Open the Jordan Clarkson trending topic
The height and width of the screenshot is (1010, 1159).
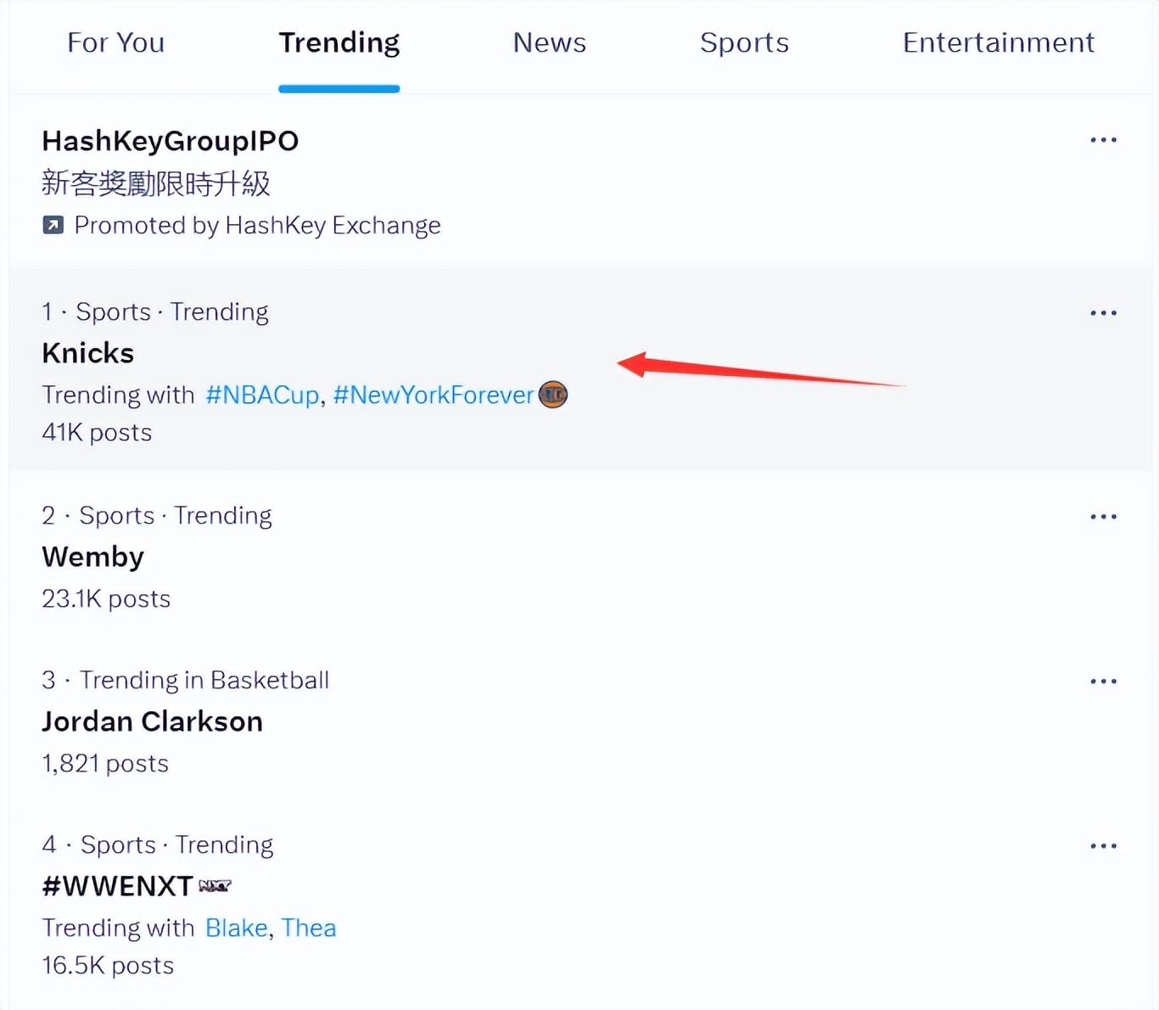[153, 721]
